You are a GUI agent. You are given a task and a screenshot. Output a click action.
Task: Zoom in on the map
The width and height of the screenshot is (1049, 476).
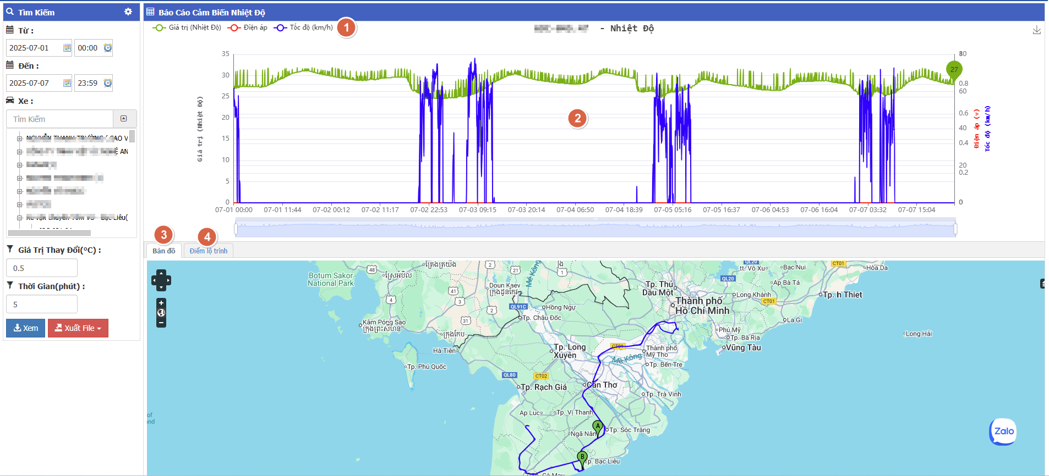coord(161,303)
